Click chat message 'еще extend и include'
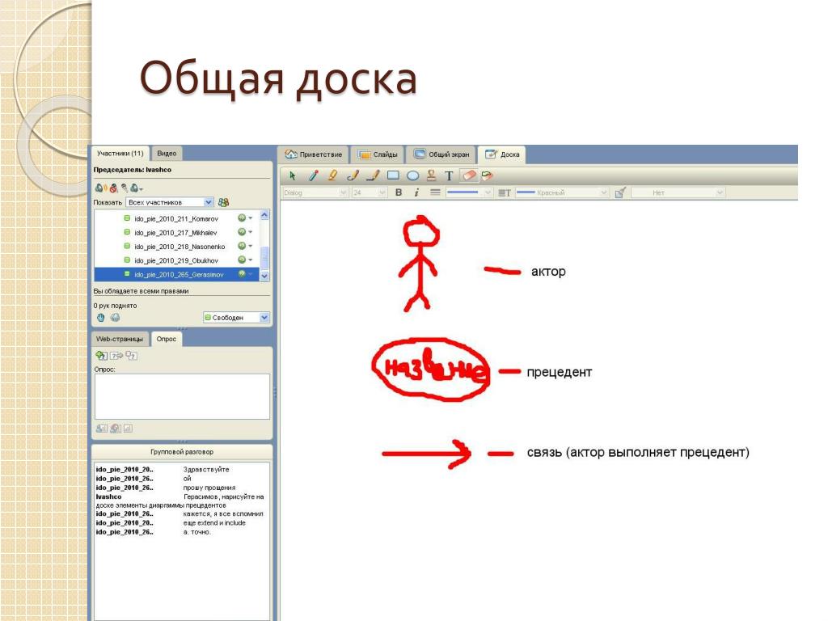828x621 pixels. (214, 523)
